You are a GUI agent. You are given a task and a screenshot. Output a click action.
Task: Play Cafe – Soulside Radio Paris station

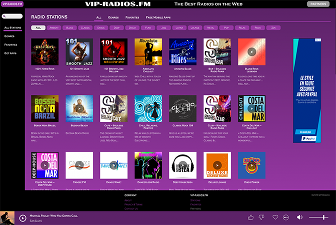(x=114, y=108)
